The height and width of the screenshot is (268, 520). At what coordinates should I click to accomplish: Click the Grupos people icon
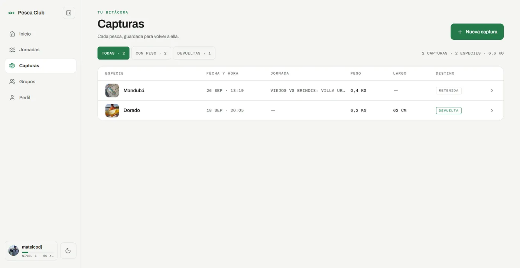coord(12,82)
